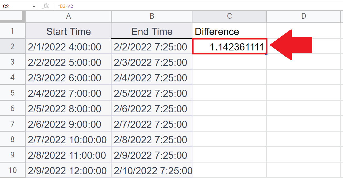Select column A header
The image size is (343, 178).
(x=68, y=16)
